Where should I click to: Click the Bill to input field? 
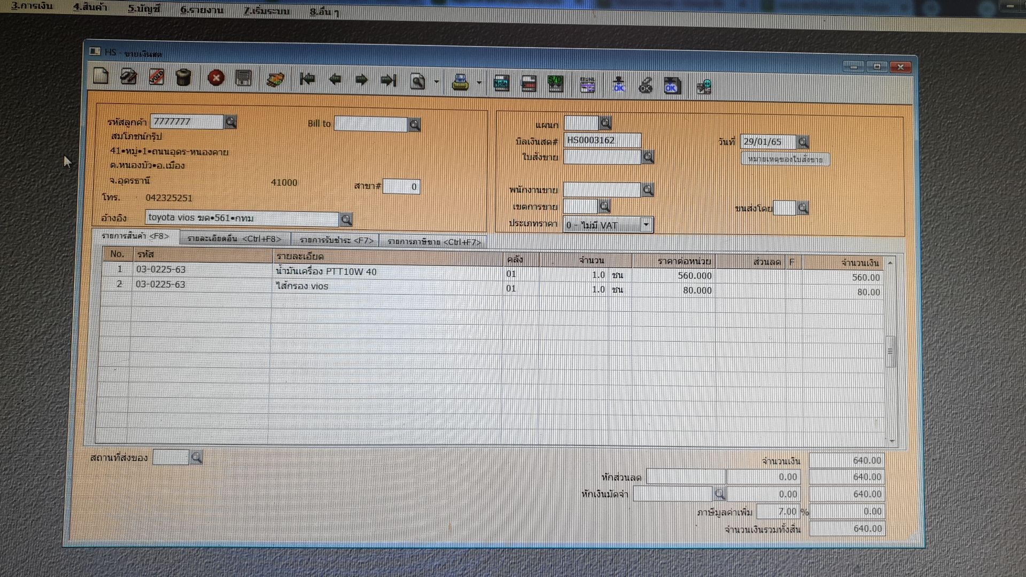pos(371,124)
